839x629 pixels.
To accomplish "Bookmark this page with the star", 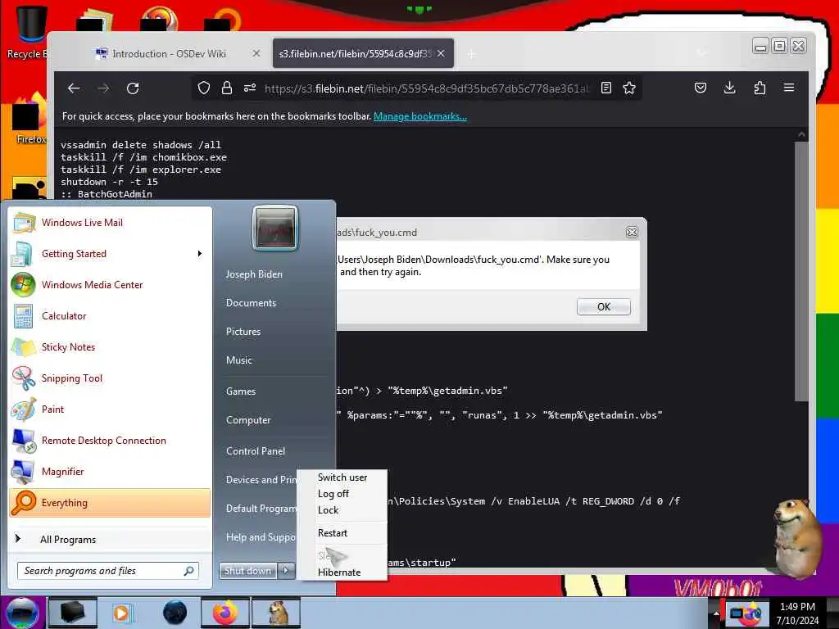I will click(x=629, y=88).
